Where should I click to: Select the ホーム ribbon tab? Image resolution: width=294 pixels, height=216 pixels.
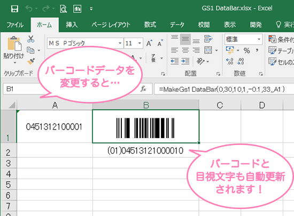(x=44, y=25)
